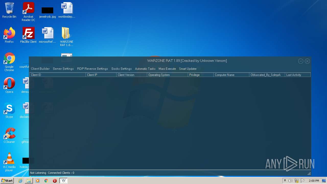Sort by Client ID column header
327x184 pixels.
click(58, 75)
